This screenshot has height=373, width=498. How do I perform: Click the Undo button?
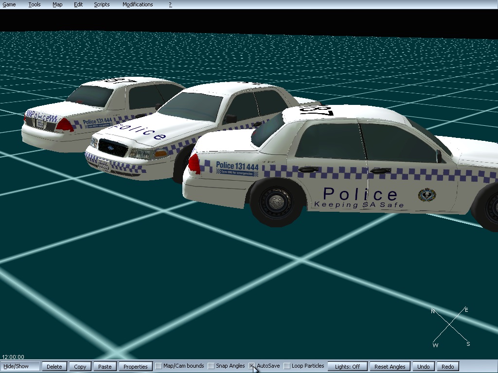click(424, 366)
